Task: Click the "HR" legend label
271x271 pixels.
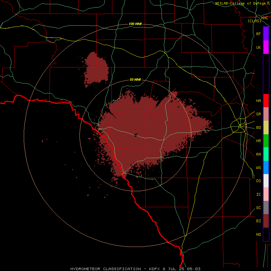Action: point(258,141)
